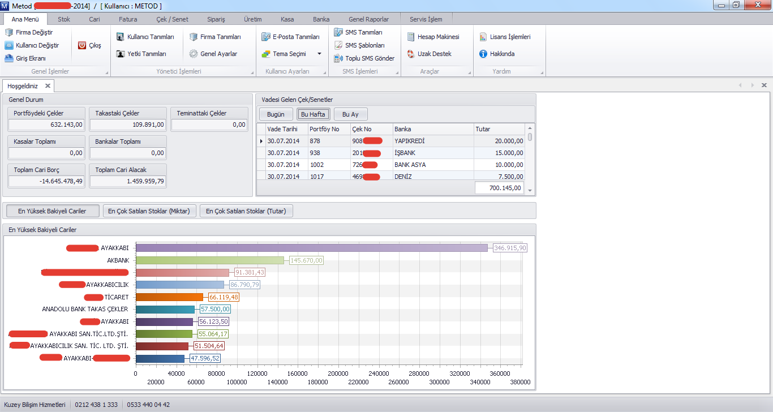Switch filter to Bugün
This screenshot has width=773, height=412.
pyautogui.click(x=276, y=114)
